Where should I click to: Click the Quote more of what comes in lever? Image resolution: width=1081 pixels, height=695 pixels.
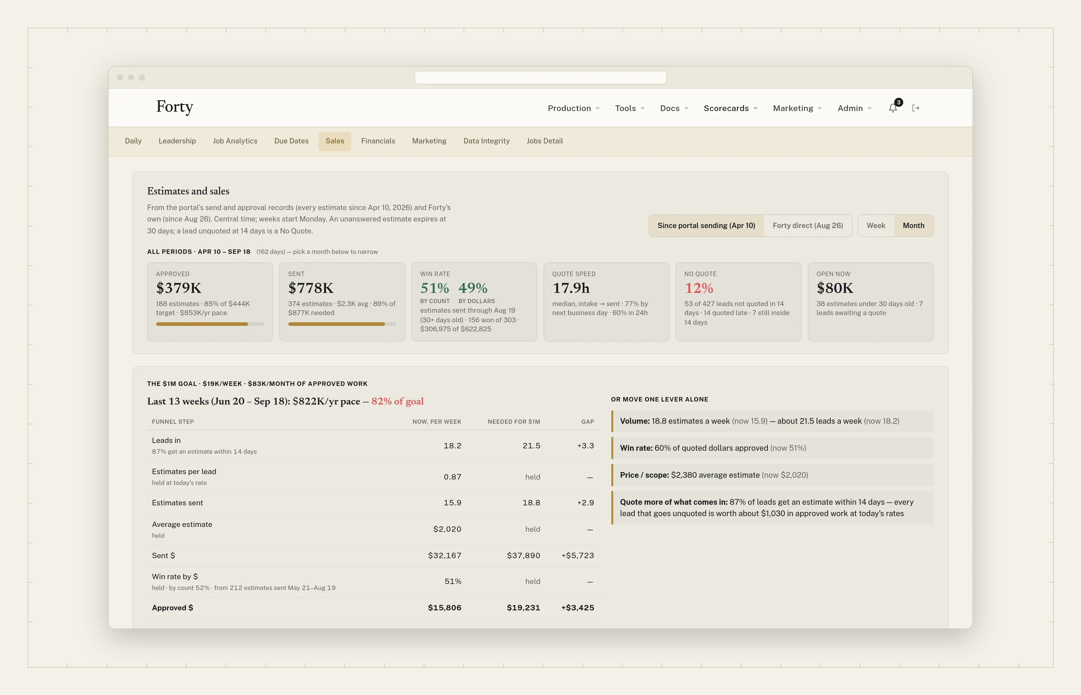coord(772,508)
